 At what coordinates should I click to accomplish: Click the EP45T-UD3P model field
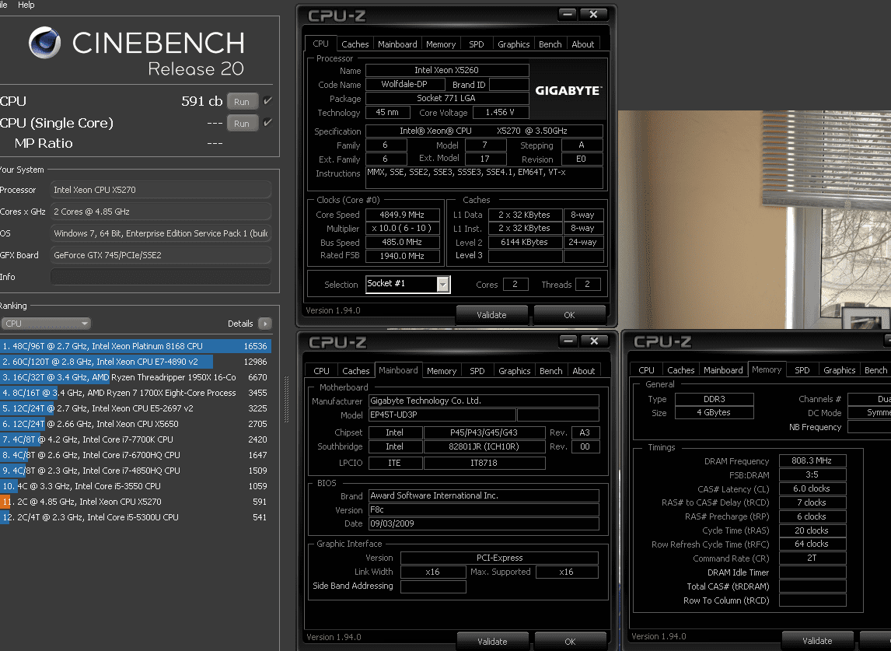point(442,415)
